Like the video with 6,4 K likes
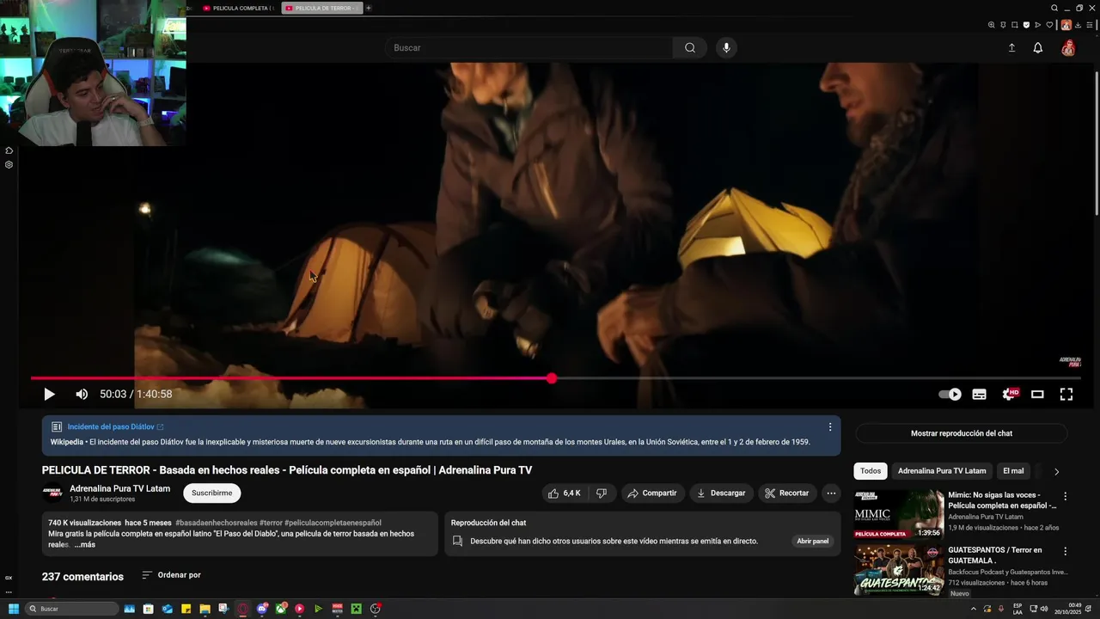Image resolution: width=1100 pixels, height=619 pixels. 565,493
